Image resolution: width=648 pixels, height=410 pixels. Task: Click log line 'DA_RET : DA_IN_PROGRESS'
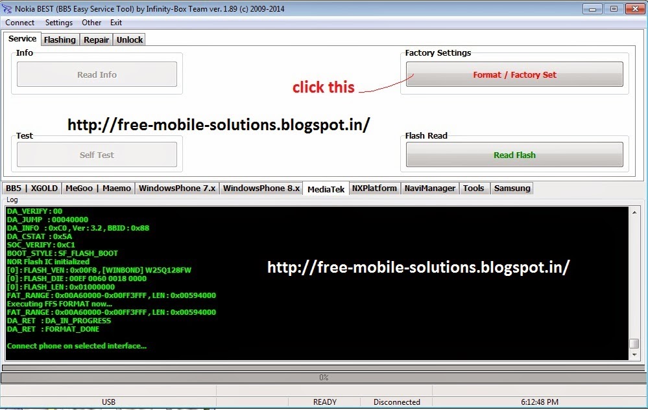59,321
